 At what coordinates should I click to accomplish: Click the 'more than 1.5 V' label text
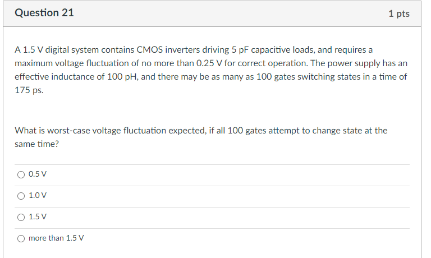click(56, 238)
